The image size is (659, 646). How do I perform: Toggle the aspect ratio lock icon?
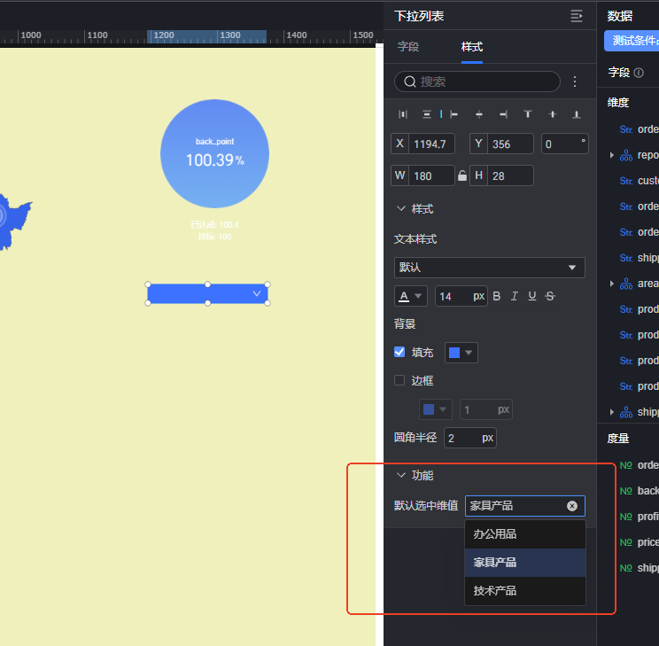pos(461,175)
